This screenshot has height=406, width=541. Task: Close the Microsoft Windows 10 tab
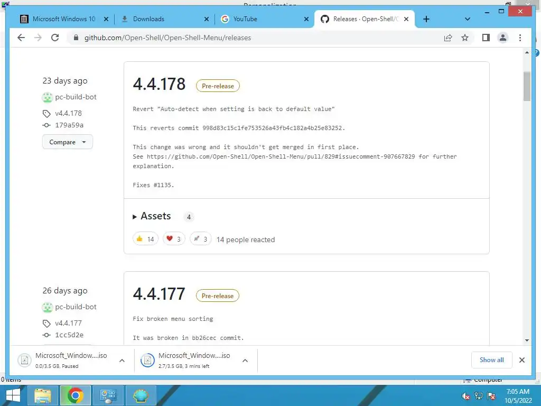coord(106,19)
